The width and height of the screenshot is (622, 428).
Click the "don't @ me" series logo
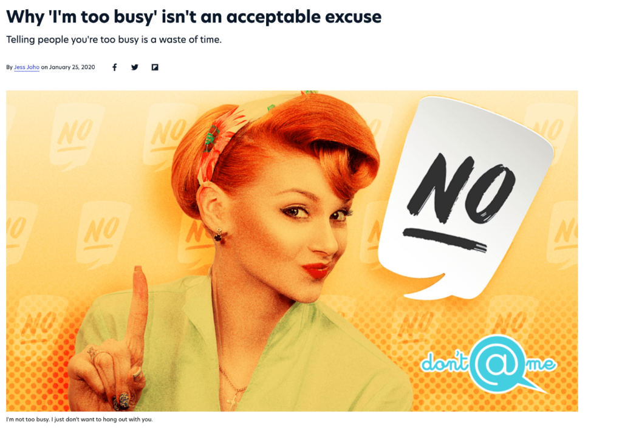coord(489,364)
